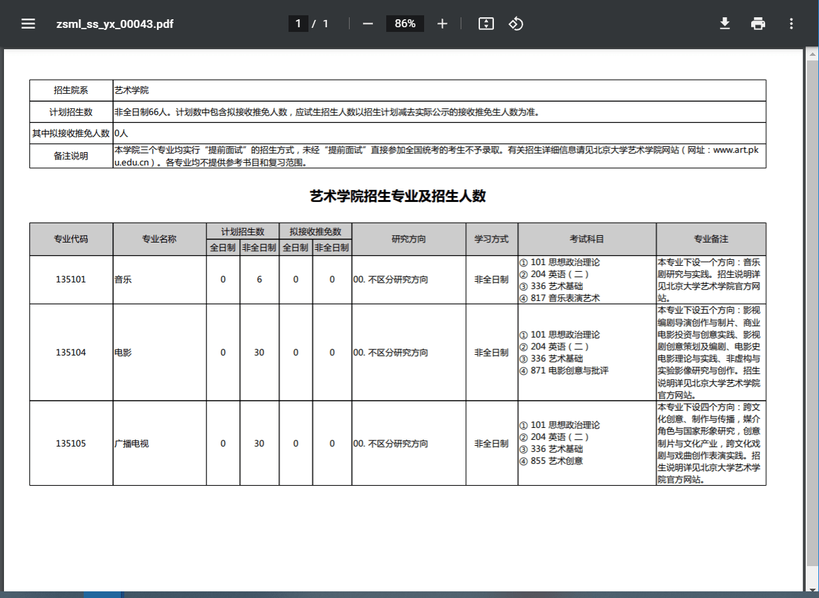This screenshot has height=598, width=819.
Task: Download the PDF file
Action: point(725,24)
